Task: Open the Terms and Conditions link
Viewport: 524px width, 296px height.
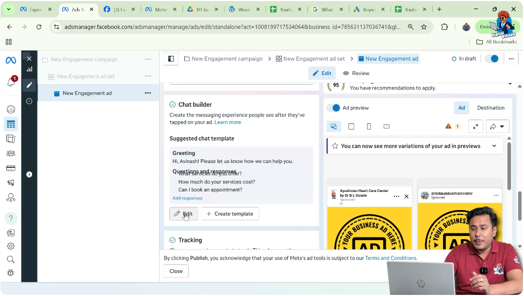Action: [x=391, y=258]
